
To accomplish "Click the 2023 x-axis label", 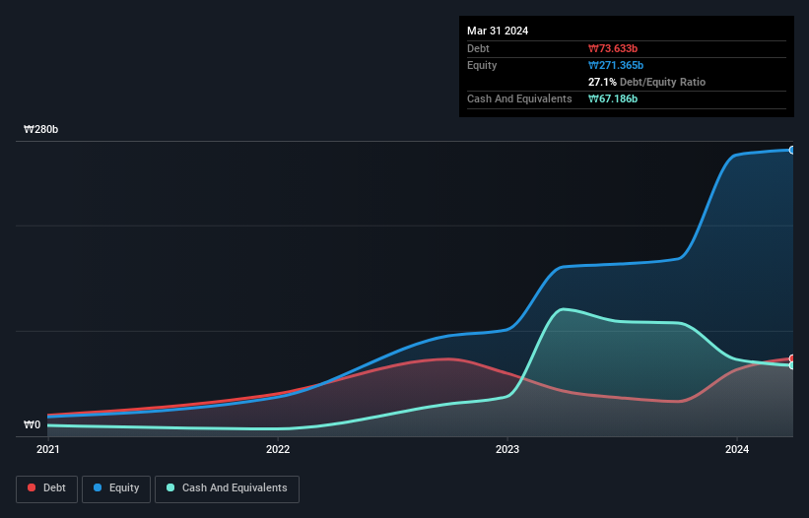I will [x=507, y=449].
